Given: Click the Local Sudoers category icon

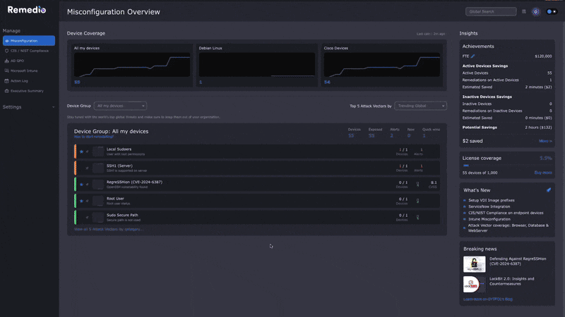Looking at the screenshot, I should tap(98, 151).
